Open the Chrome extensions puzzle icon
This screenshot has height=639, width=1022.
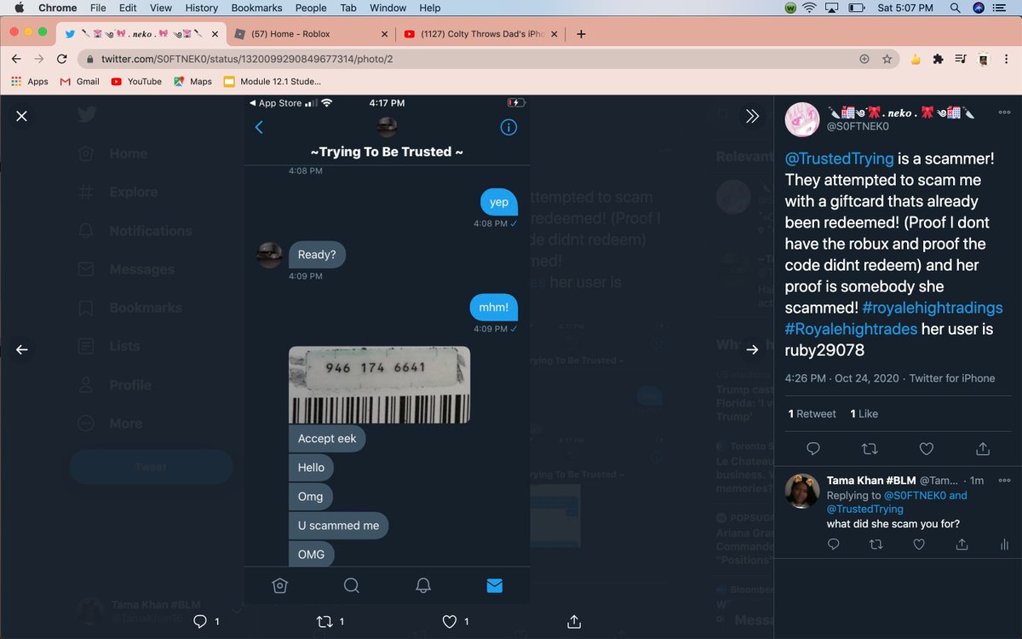tap(938, 59)
